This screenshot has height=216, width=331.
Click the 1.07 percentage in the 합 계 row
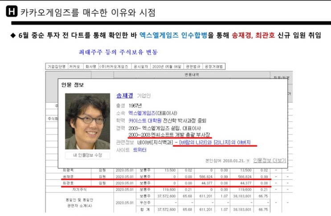(x=224, y=209)
